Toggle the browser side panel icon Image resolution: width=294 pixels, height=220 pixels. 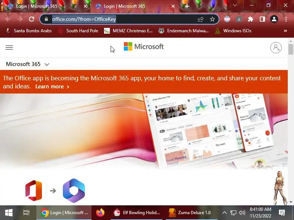point(262,19)
